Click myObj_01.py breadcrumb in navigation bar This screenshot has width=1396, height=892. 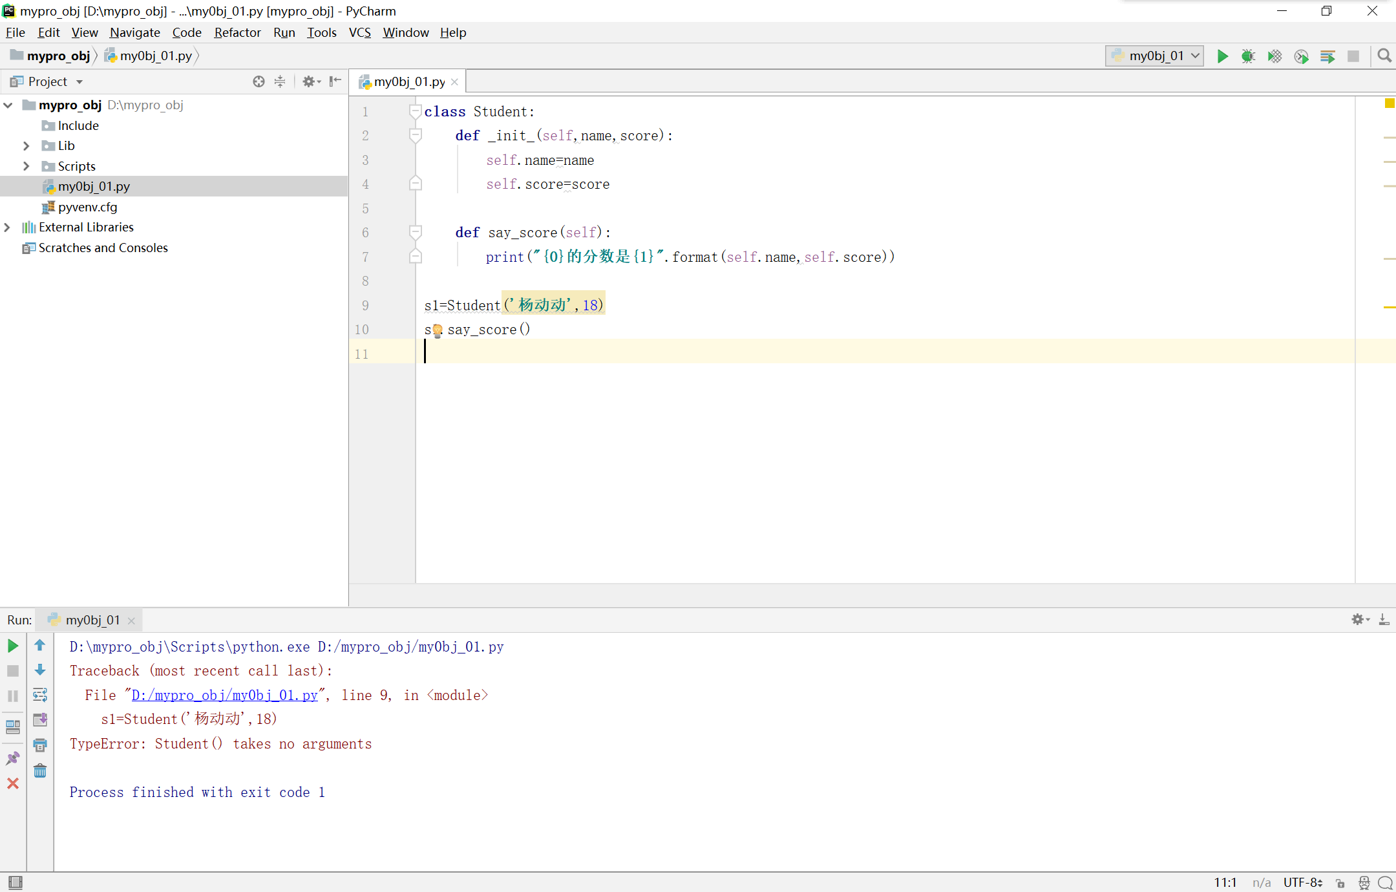click(149, 56)
